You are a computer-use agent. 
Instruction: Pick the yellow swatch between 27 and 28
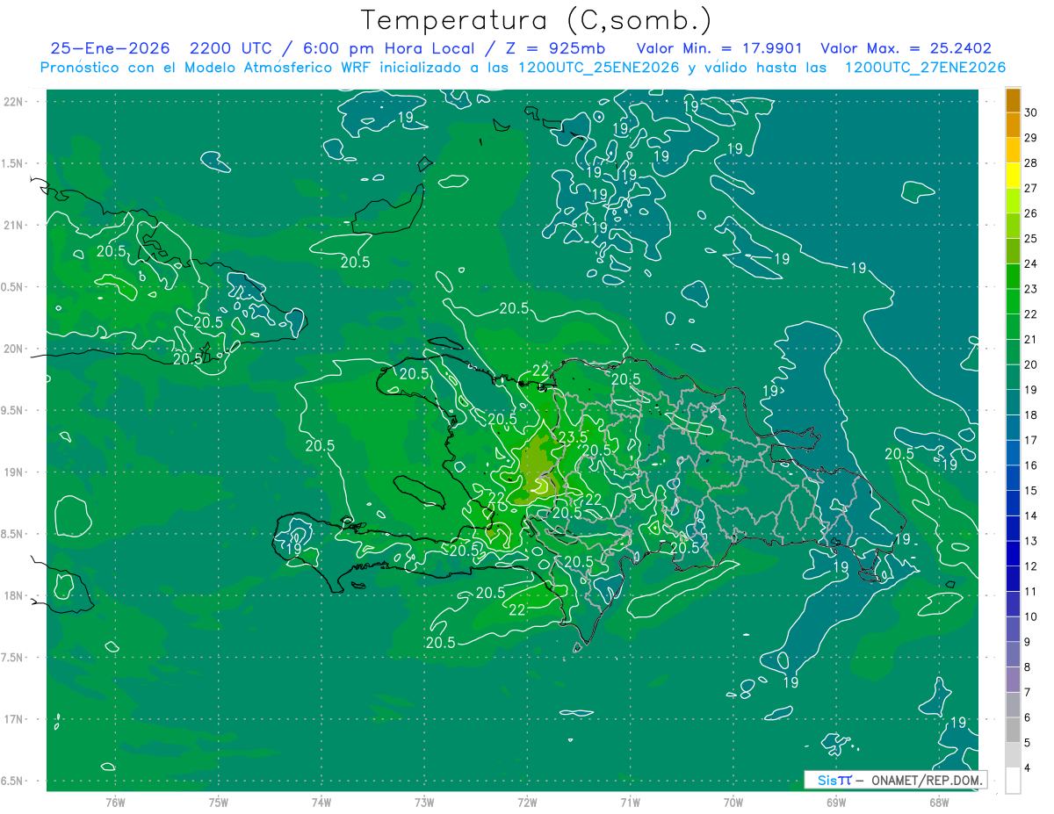(1013, 176)
